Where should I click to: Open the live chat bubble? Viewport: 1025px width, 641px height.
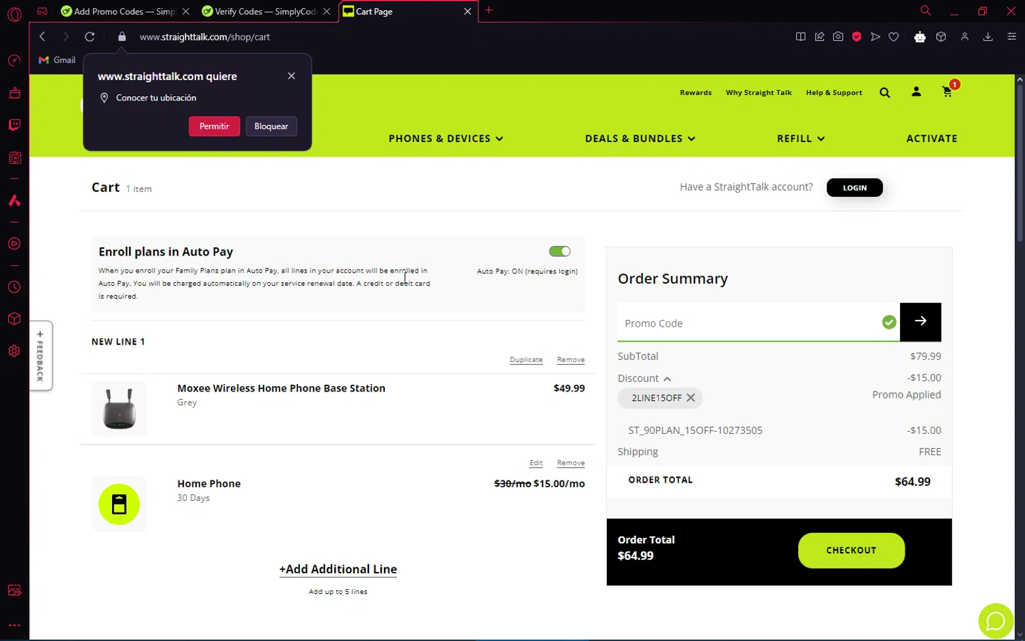(x=996, y=621)
